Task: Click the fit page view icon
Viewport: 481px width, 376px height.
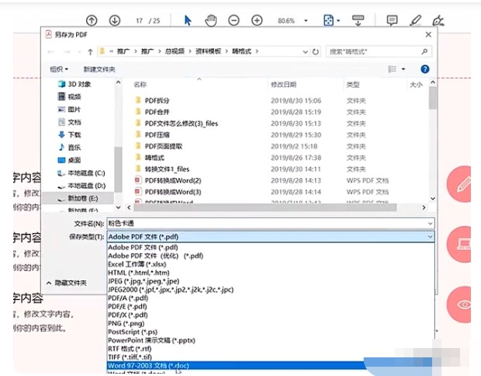Action: coord(328,20)
